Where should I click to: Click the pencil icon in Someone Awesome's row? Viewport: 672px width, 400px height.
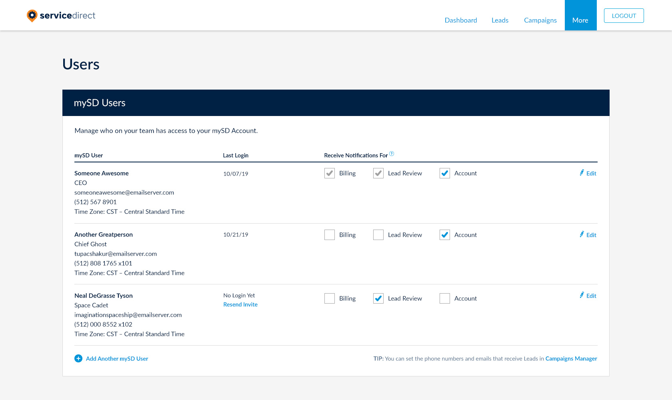tap(582, 173)
